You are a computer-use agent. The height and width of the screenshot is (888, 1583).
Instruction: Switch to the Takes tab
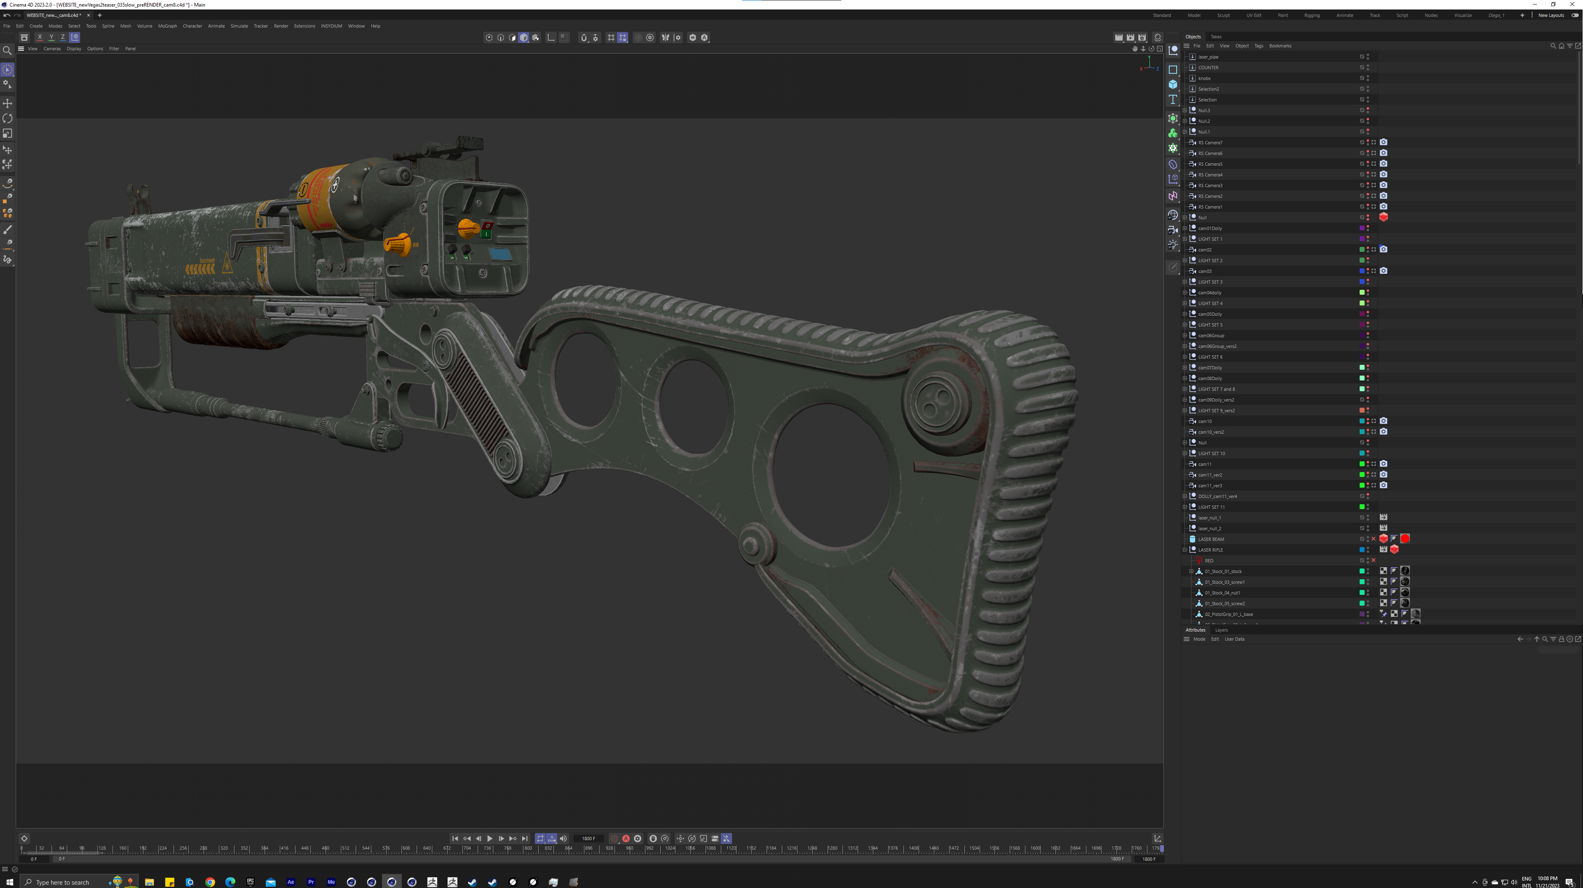[1216, 37]
